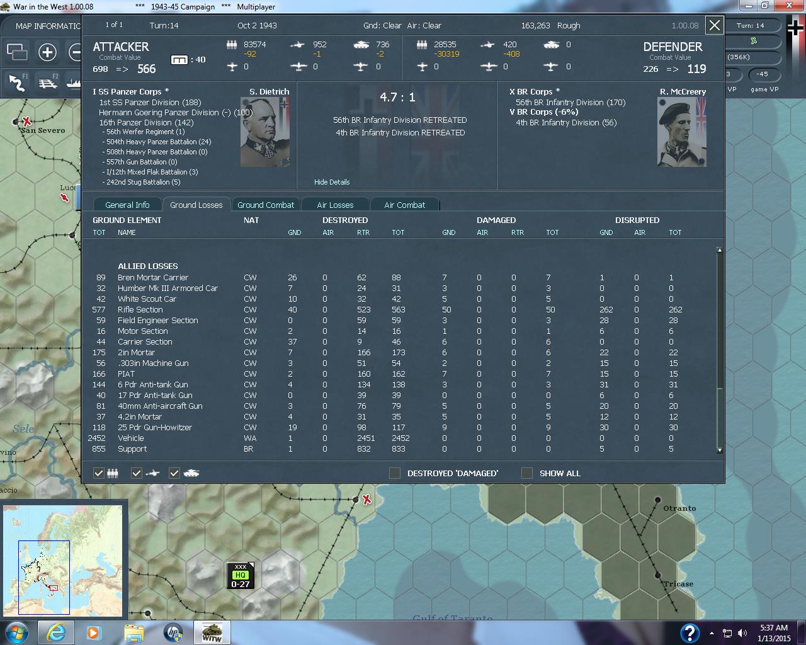806x645 pixels.
Task: Click the volume speaker tray icon
Action: click(742, 633)
